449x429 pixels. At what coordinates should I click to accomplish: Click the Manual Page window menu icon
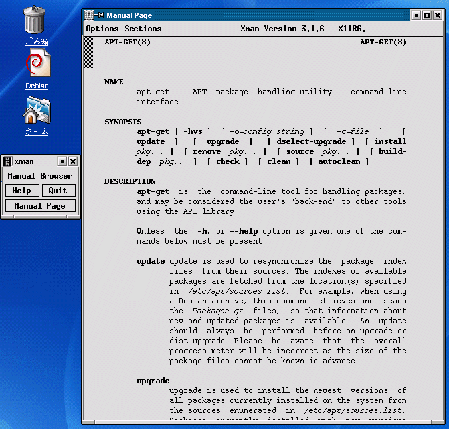coord(89,15)
